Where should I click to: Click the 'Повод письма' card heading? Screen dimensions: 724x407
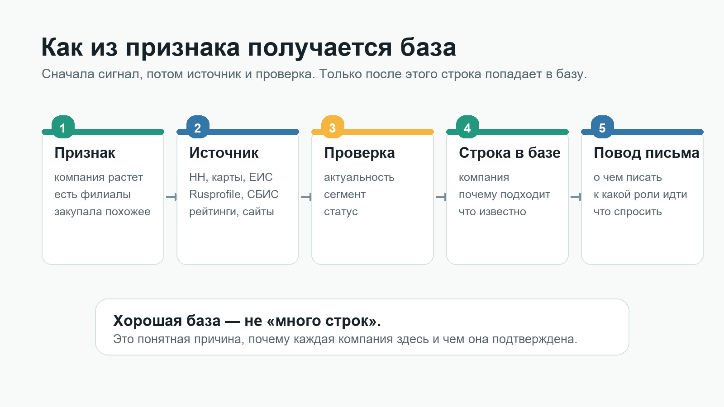(x=647, y=153)
